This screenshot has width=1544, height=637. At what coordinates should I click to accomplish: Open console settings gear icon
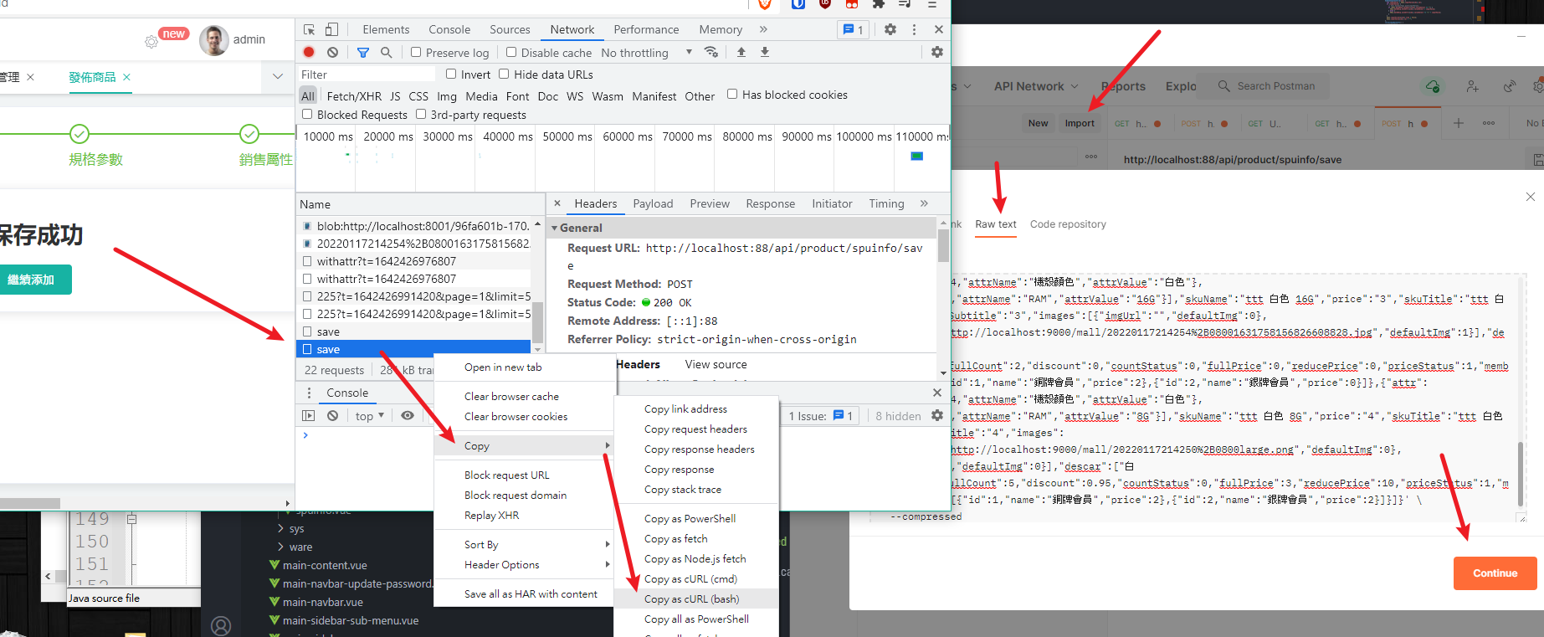tap(937, 416)
